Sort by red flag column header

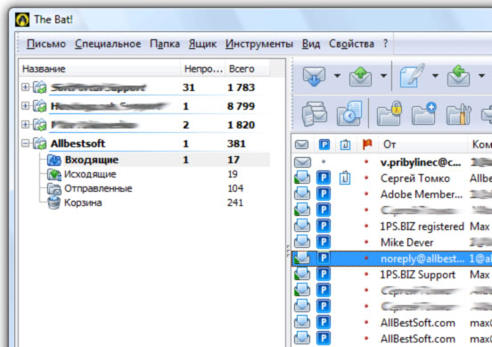(x=367, y=145)
